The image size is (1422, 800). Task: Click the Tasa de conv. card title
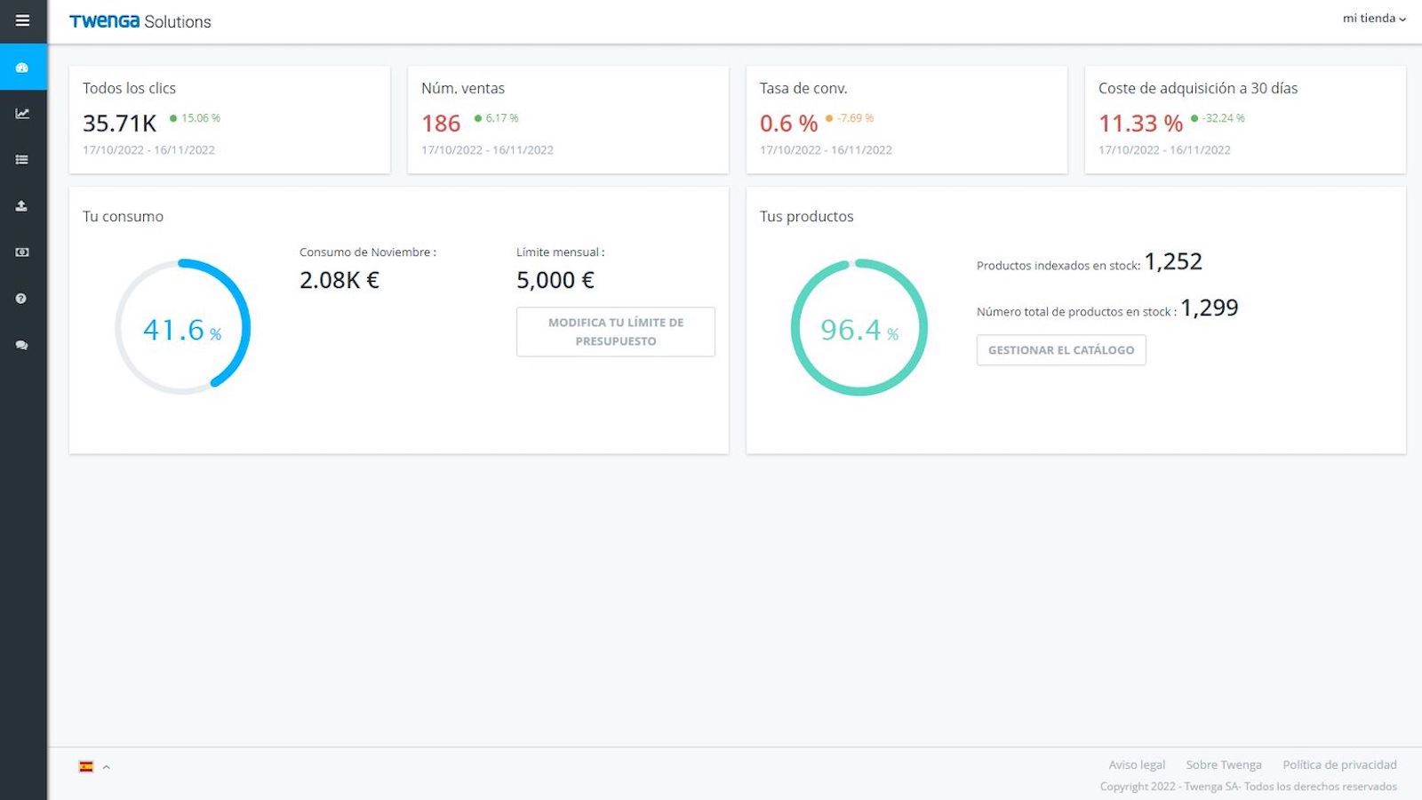(x=803, y=88)
